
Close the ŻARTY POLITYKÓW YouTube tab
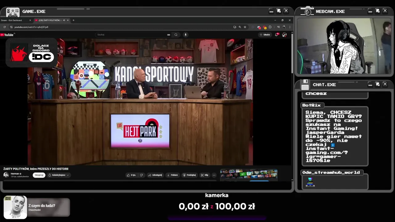coord(68,20)
